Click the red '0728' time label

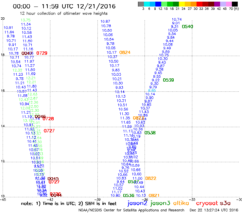point(48,119)
